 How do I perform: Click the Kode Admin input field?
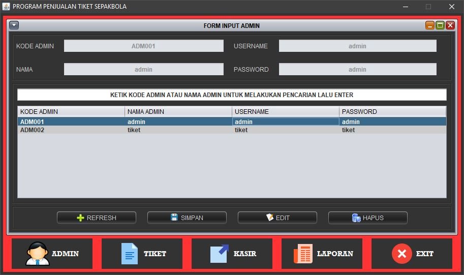click(x=143, y=46)
